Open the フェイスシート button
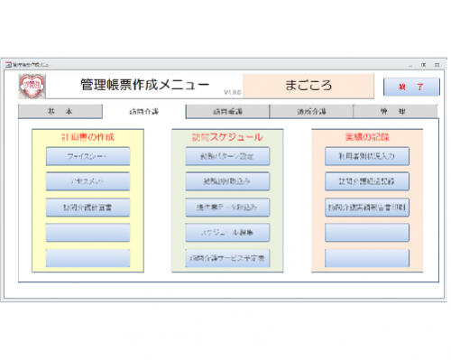This screenshot has width=451, height=360. coord(87,156)
